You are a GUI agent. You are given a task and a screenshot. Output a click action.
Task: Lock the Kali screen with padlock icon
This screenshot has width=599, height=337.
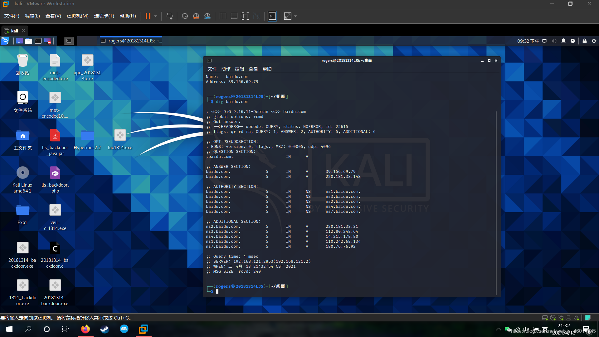585,41
